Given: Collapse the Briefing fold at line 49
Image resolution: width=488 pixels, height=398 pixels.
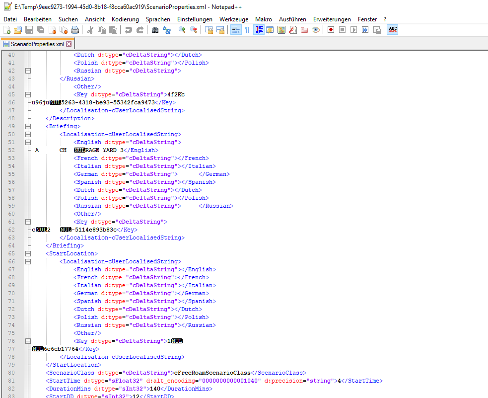Looking at the screenshot, I should (28, 126).
